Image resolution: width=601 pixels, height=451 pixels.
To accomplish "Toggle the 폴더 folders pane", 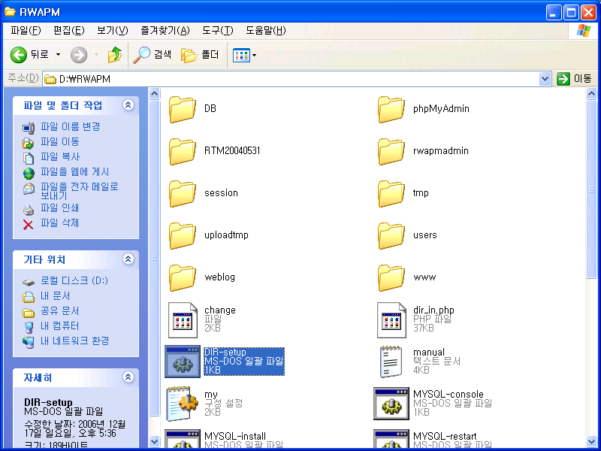I will pyautogui.click(x=200, y=55).
